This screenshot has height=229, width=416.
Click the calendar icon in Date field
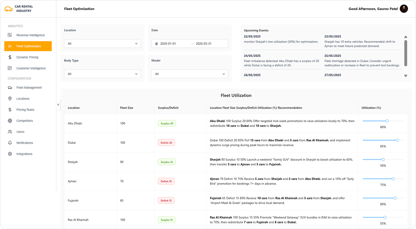(x=156, y=44)
